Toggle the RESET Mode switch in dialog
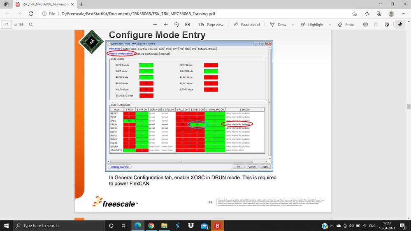Image resolution: width=411 pixels, height=231 pixels. point(146,65)
